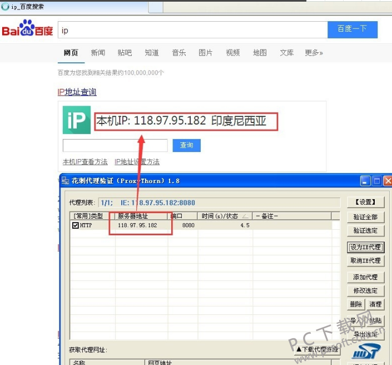Open the 贴吧 tab

[125, 53]
